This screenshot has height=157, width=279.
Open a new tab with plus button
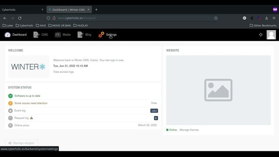(96, 10)
